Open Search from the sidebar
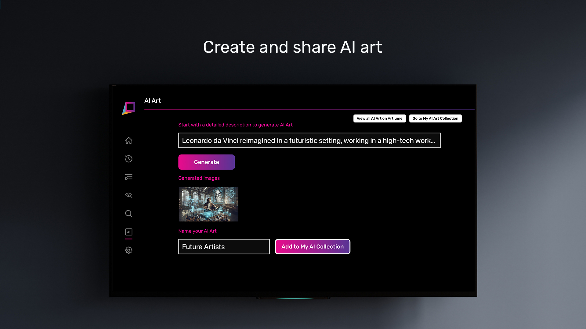This screenshot has height=329, width=586. click(x=128, y=214)
